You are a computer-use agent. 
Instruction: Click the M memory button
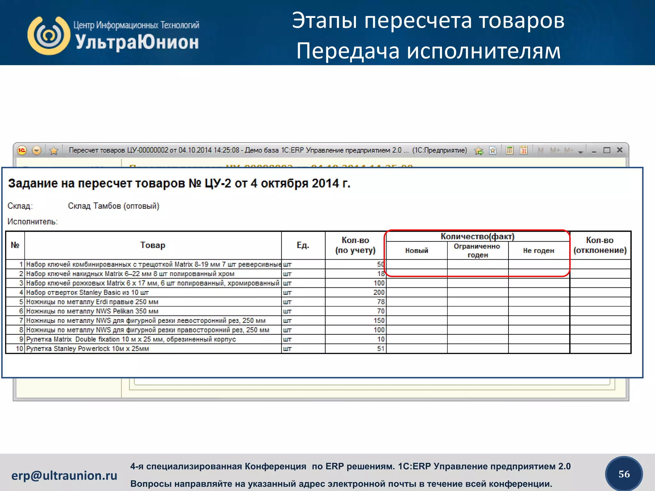click(x=541, y=150)
